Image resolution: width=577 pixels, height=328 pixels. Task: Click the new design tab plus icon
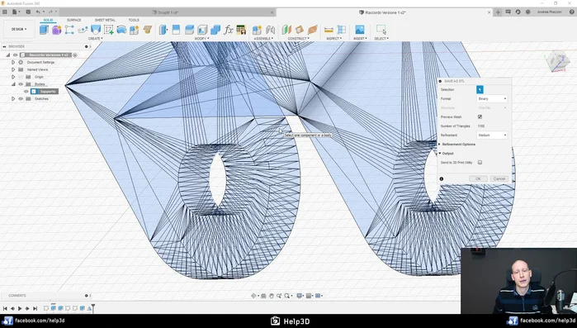coord(498,12)
